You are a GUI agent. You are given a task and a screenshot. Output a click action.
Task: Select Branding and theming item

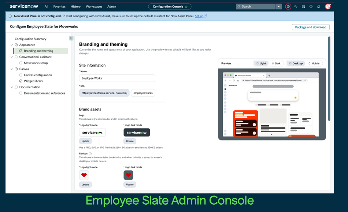click(41, 51)
